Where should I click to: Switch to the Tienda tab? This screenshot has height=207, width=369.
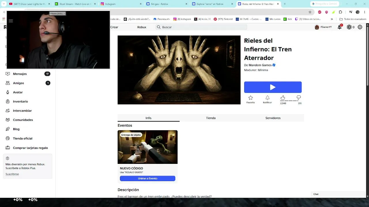[211, 118]
